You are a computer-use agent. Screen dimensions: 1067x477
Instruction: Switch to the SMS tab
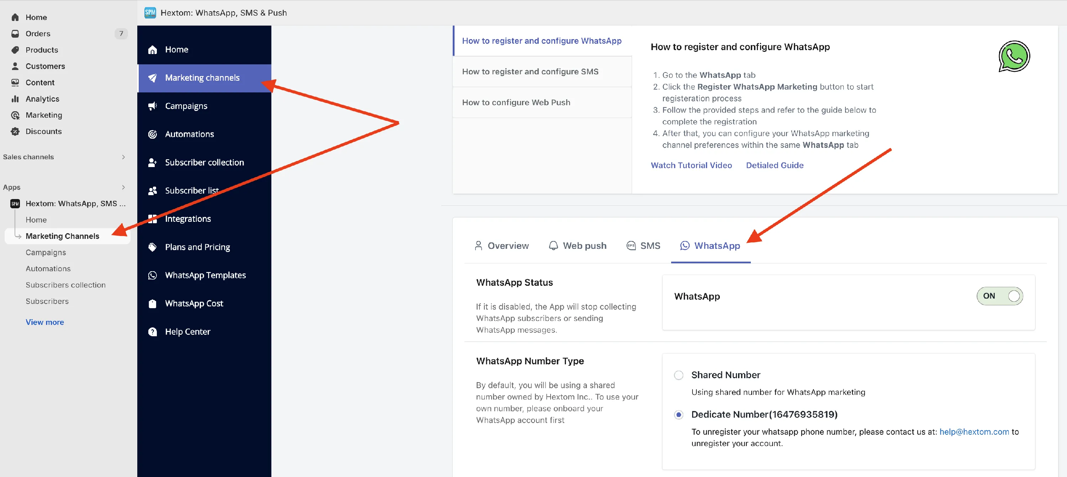point(643,246)
